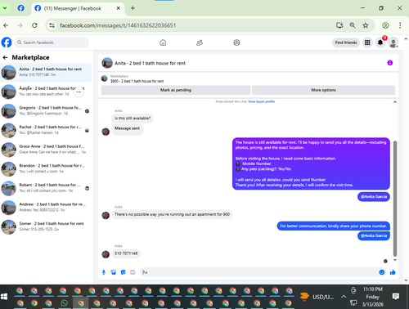Click the Anita chat header name
Screen dimensions: 409x309
(150, 63)
